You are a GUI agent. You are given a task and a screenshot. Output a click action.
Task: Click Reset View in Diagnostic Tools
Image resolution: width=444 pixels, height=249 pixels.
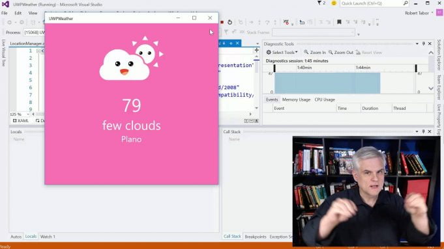[x=369, y=53]
